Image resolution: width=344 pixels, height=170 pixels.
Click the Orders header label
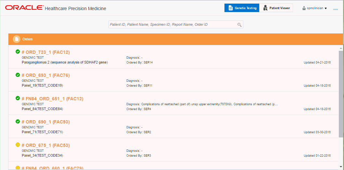click(x=27, y=39)
